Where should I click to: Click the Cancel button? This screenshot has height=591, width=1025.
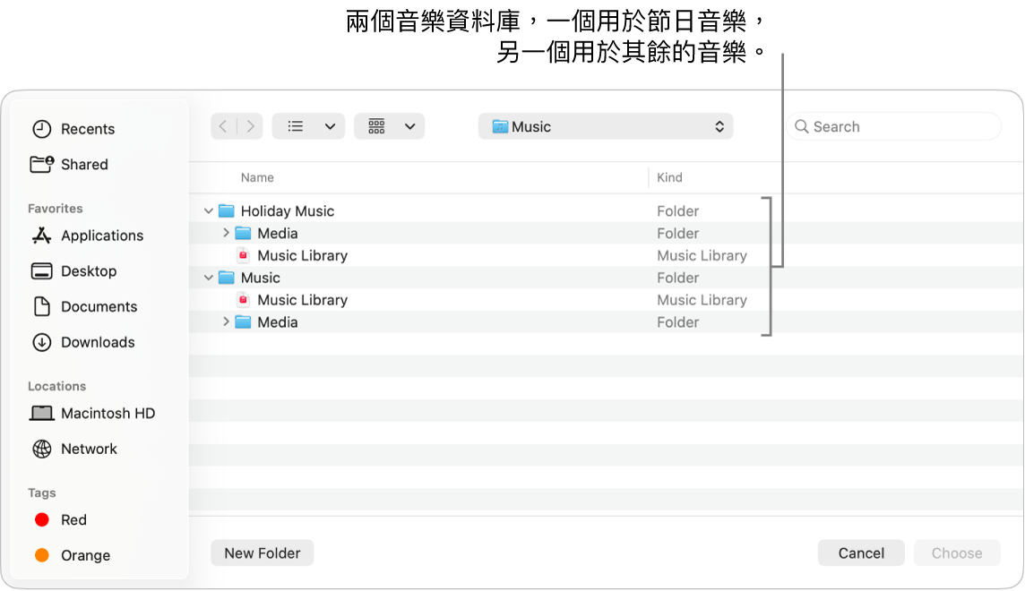coord(861,553)
